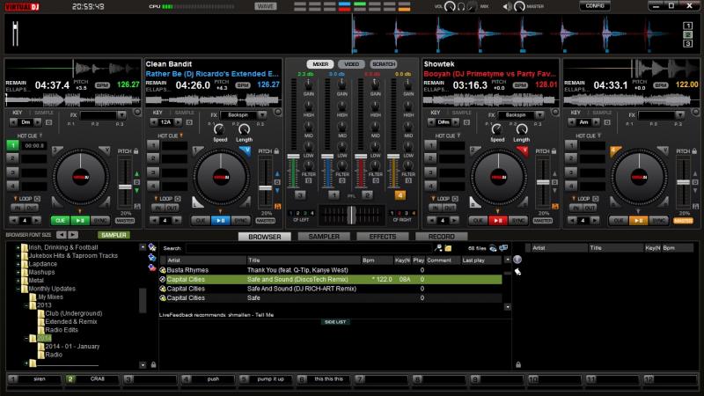The height and width of the screenshot is (396, 704).
Task: Click the red channel volume fader
Action: pos(361,157)
